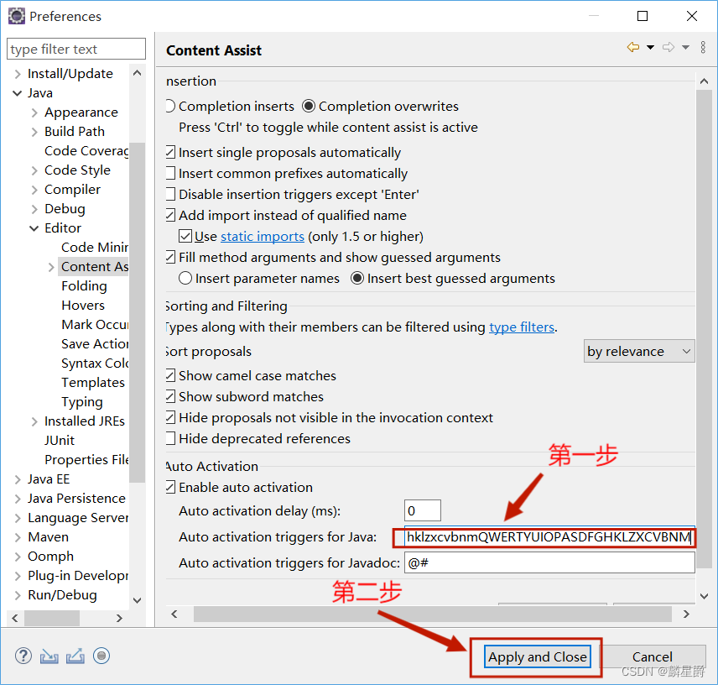The height and width of the screenshot is (685, 718).
Task: Select Insert best guessed arguments option
Action: 357,278
